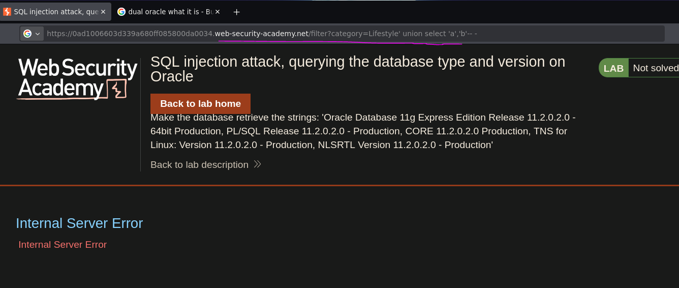Click the red Internal Server Error message
Screen dimensions: 679x288
pyautogui.click(x=63, y=245)
